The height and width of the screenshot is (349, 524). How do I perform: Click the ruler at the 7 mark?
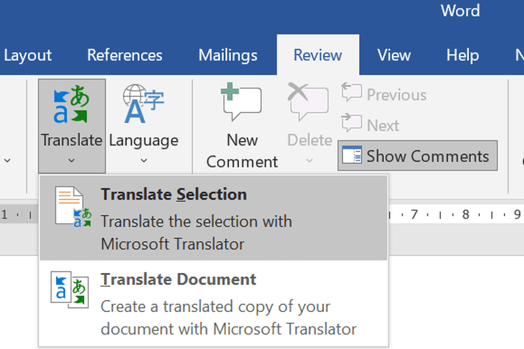[414, 214]
